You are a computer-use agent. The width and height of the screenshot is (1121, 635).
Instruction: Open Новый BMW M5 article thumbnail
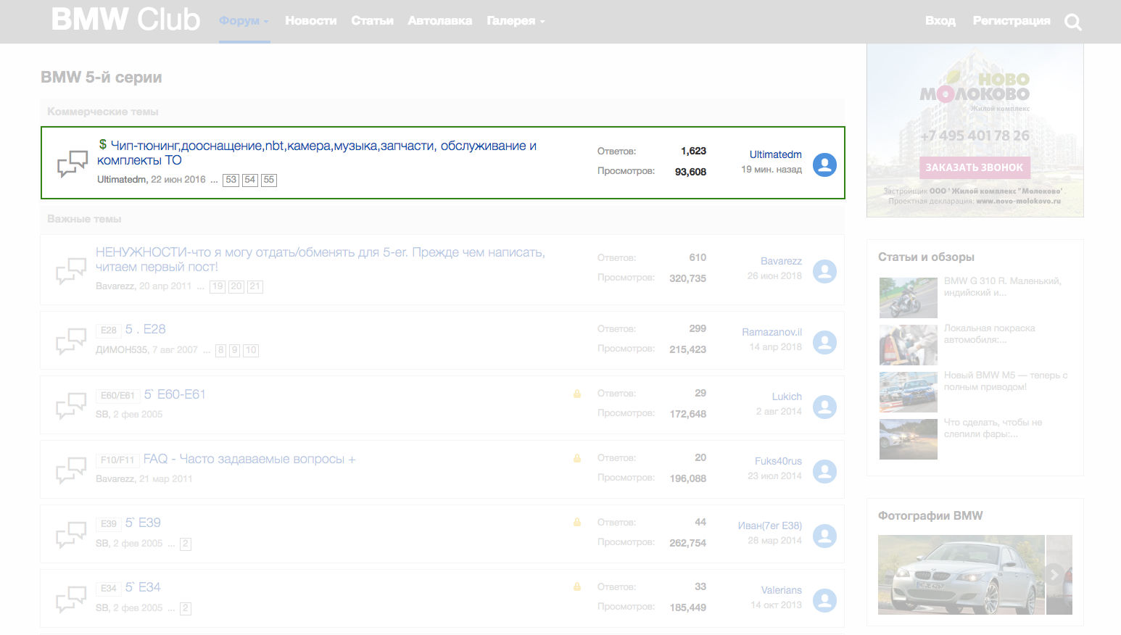909,392
